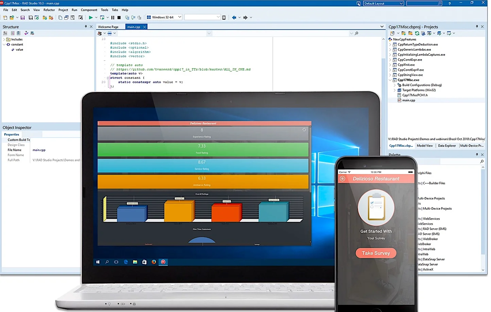Click the question mark help icon in the title bar
The width and height of the screenshot is (491, 312).
(x=450, y=3)
